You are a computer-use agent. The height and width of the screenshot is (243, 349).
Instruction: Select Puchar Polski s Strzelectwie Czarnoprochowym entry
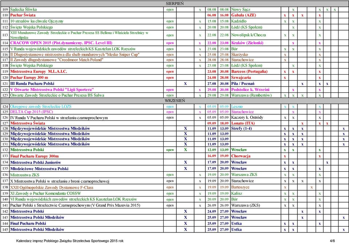[75, 206]
